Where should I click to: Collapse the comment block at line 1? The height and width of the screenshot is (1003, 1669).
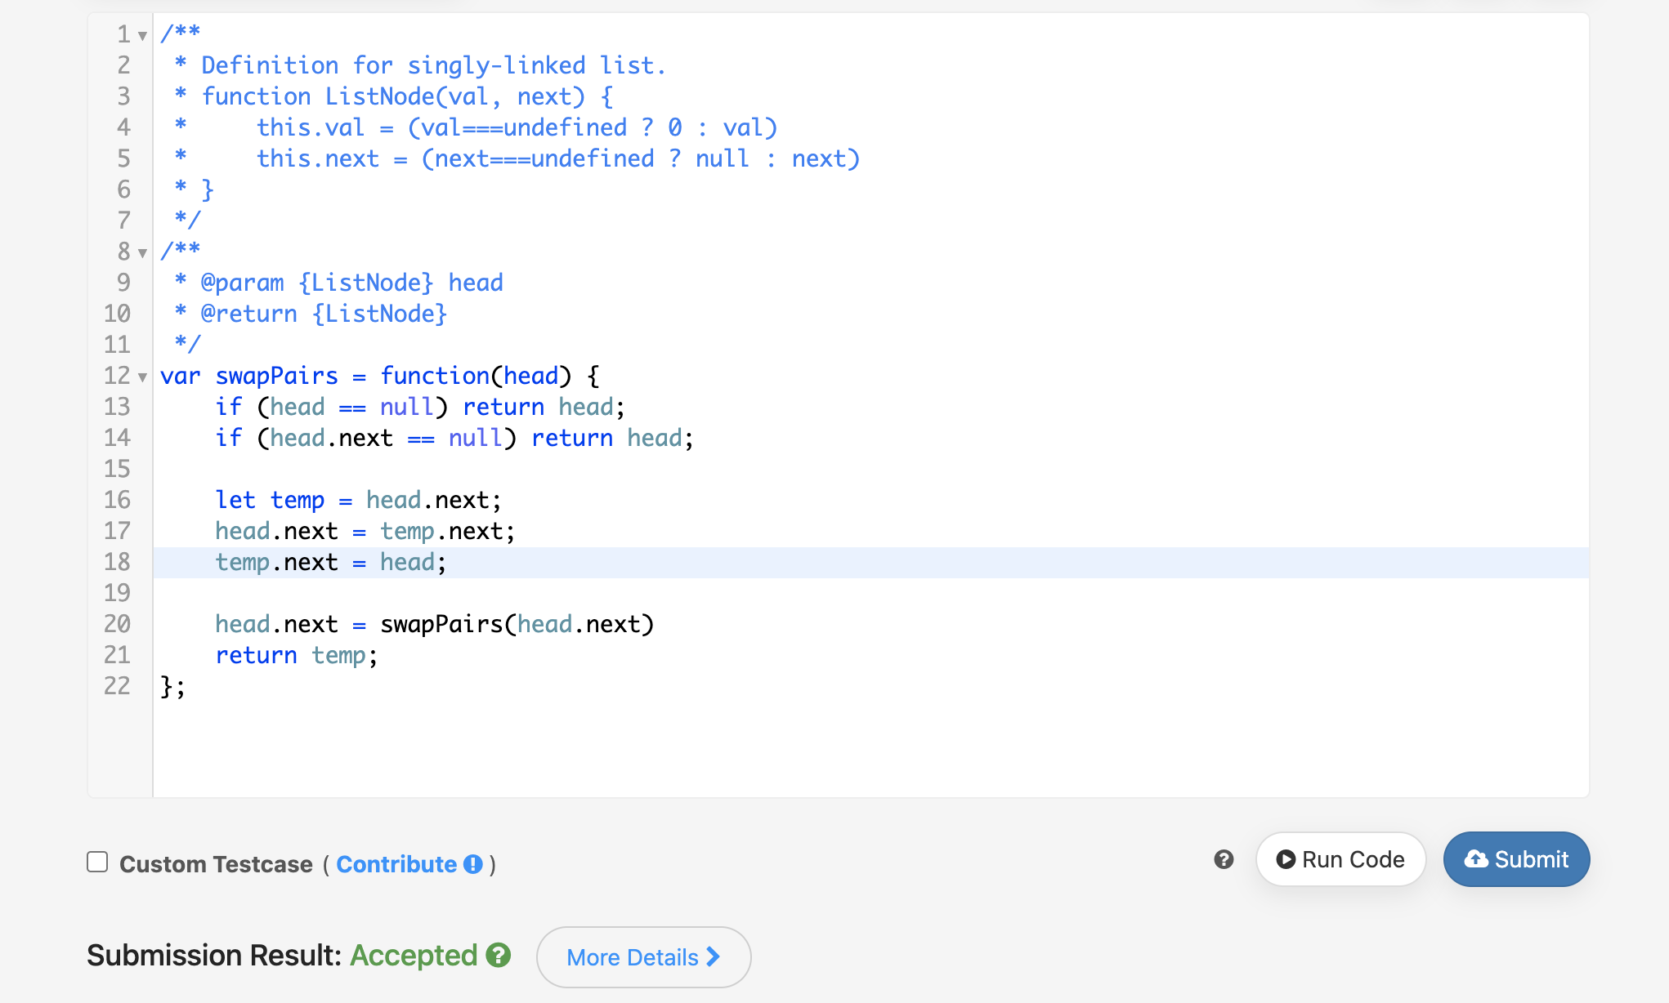(x=142, y=36)
